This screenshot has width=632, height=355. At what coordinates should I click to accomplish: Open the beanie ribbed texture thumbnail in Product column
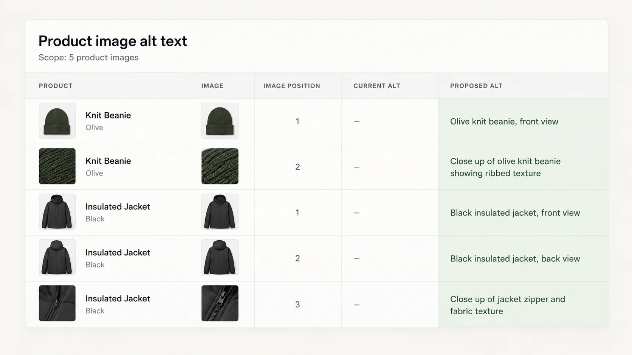pos(57,166)
